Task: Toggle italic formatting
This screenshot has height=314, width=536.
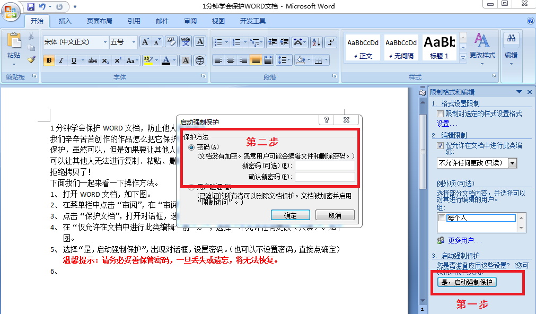Action: 61,60
